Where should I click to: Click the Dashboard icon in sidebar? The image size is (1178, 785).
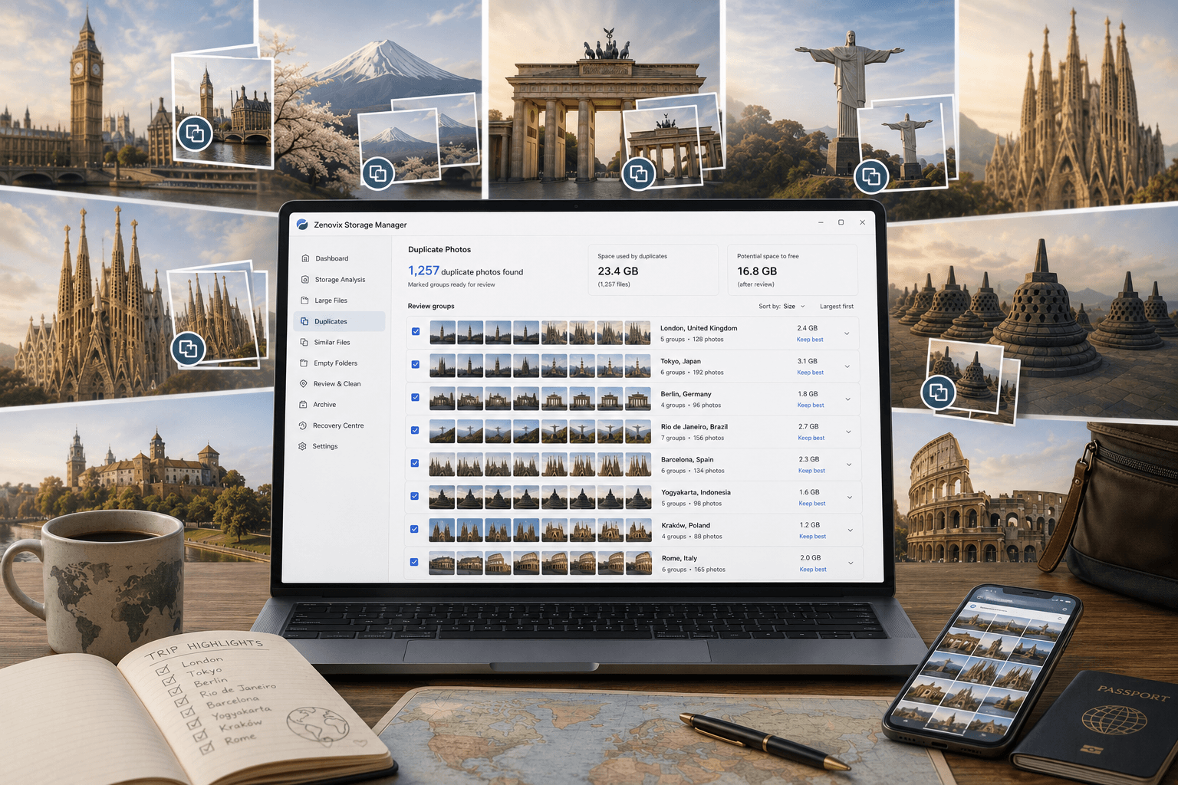tap(305, 258)
